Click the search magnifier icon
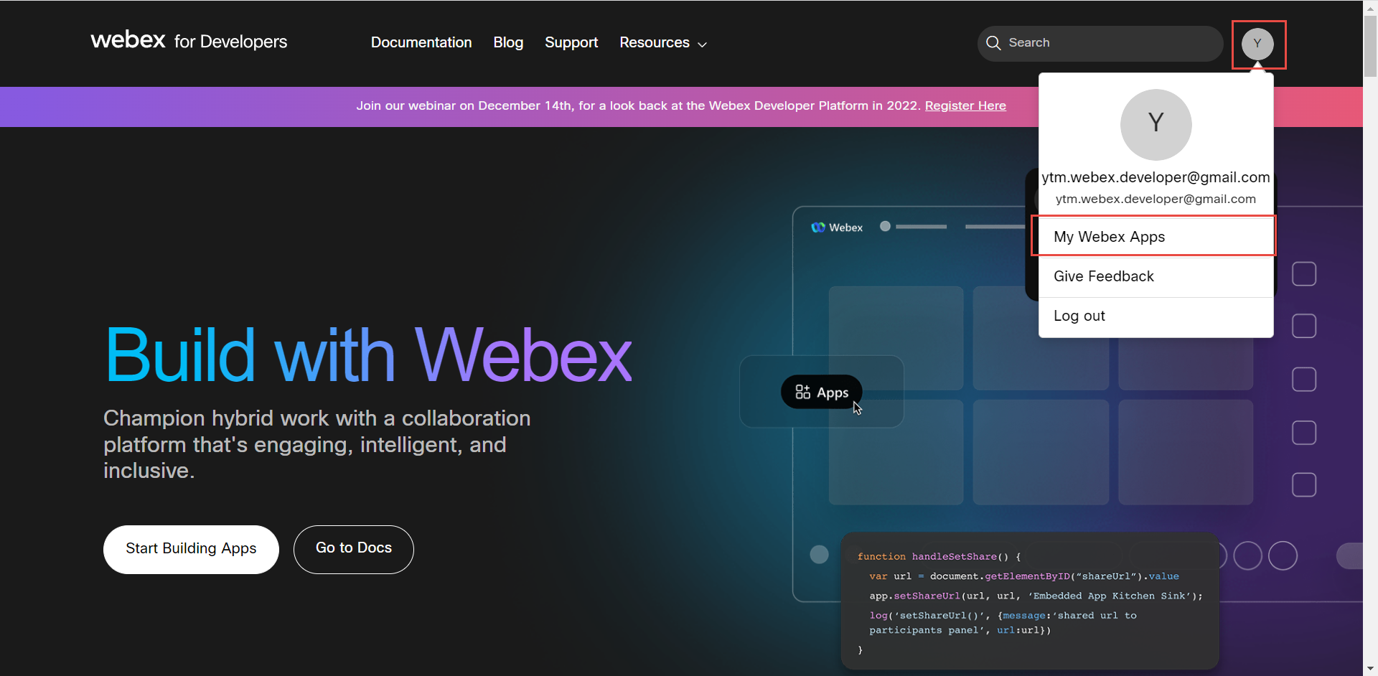Viewport: 1378px width, 676px height. [x=993, y=43]
